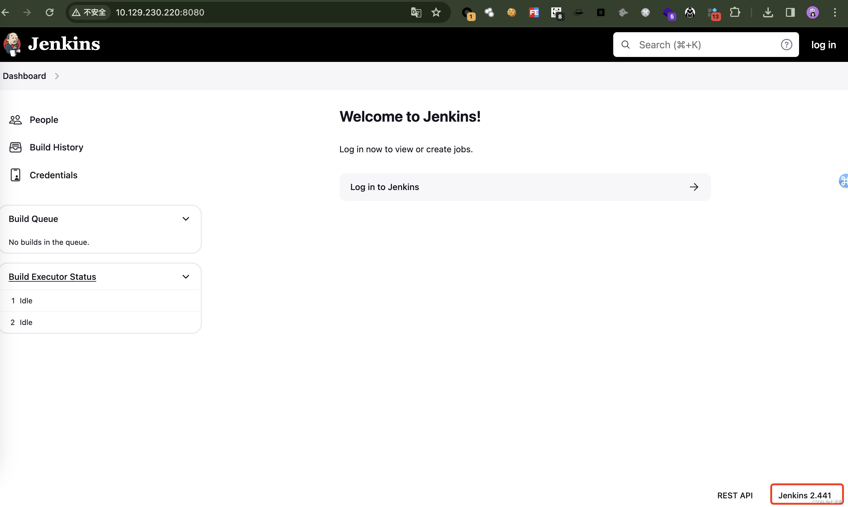Click the floating blue widget at right edge

tap(843, 181)
